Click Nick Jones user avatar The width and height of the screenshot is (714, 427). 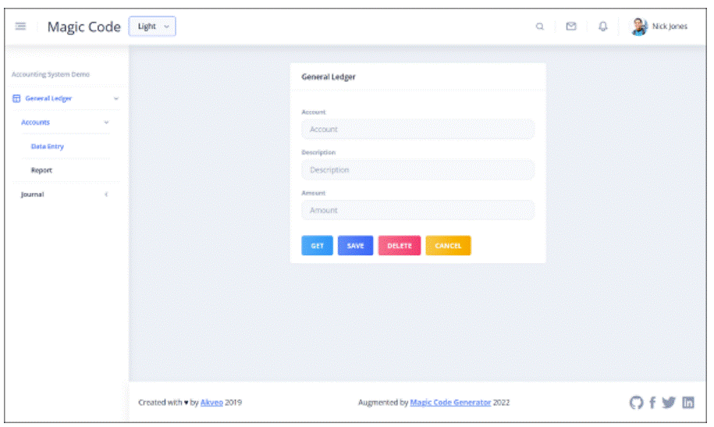(x=639, y=27)
